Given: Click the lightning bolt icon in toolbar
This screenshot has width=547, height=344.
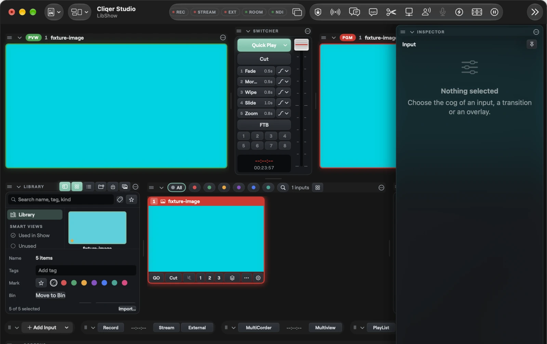Looking at the screenshot, I should point(459,12).
